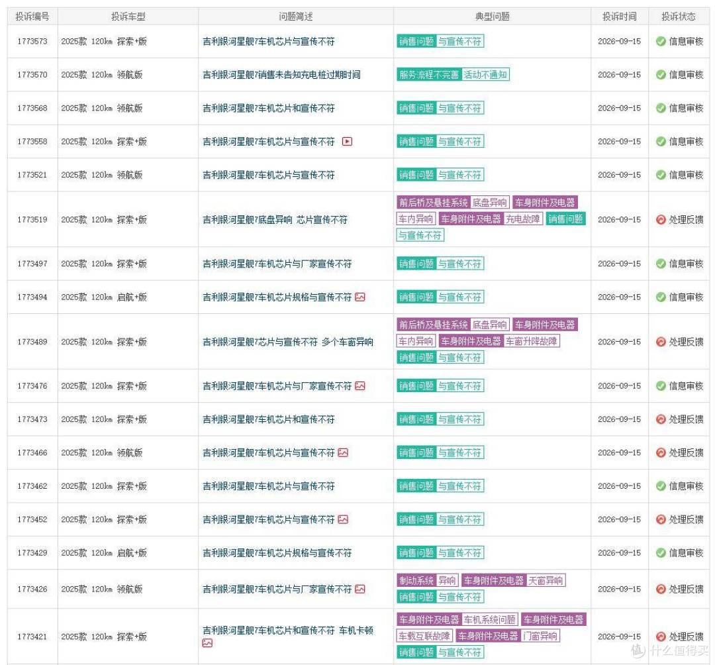Click the 典型问题 column header
The height and width of the screenshot is (665, 715).
coord(492,17)
